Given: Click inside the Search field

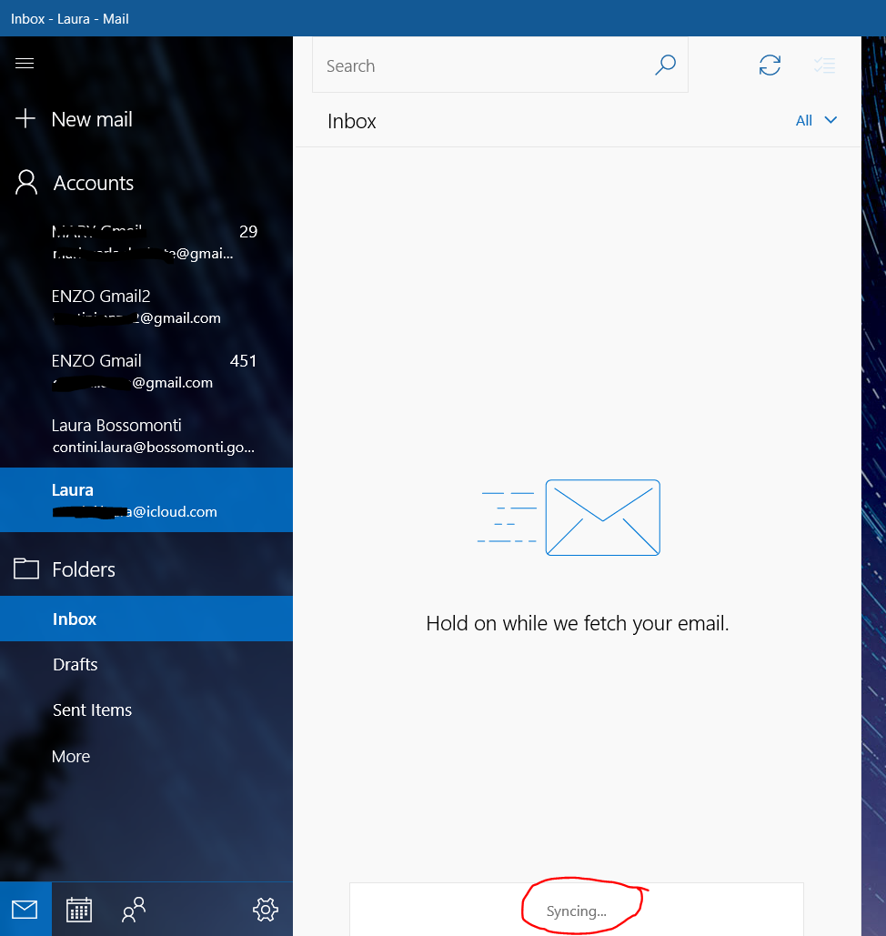Looking at the screenshot, I should 482,65.
